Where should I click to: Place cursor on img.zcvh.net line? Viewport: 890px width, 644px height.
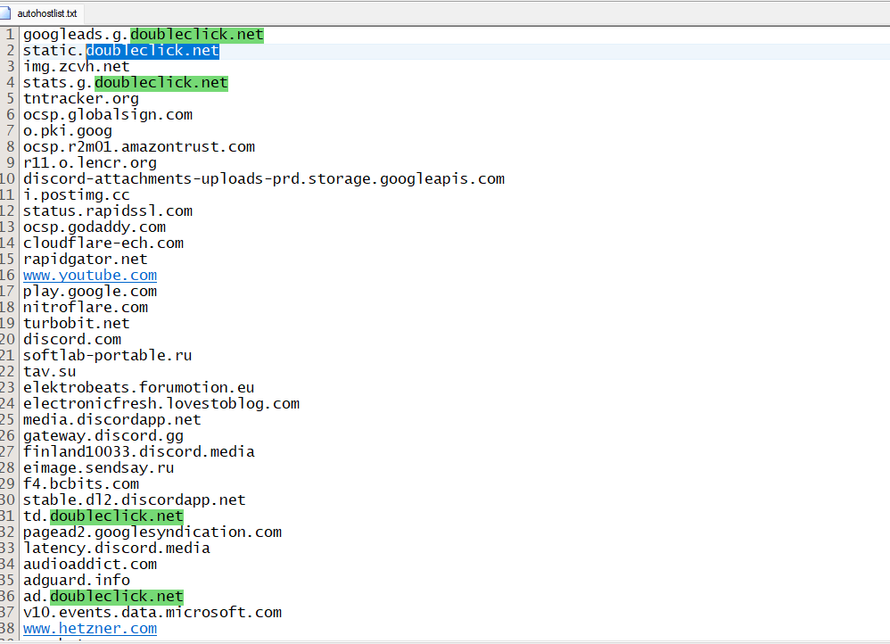click(76, 67)
